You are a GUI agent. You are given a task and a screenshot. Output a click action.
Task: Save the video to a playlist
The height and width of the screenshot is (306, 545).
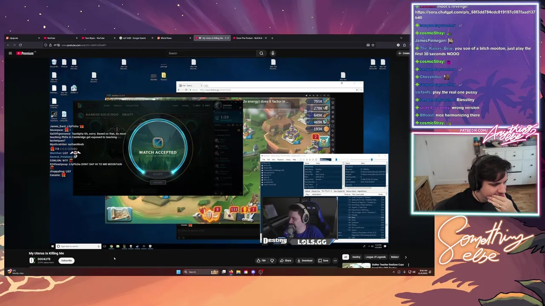click(x=323, y=261)
